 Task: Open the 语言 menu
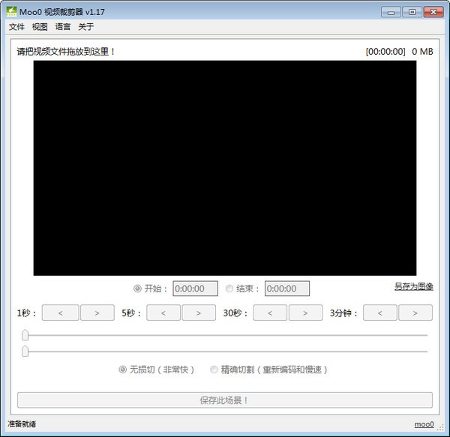click(x=63, y=27)
